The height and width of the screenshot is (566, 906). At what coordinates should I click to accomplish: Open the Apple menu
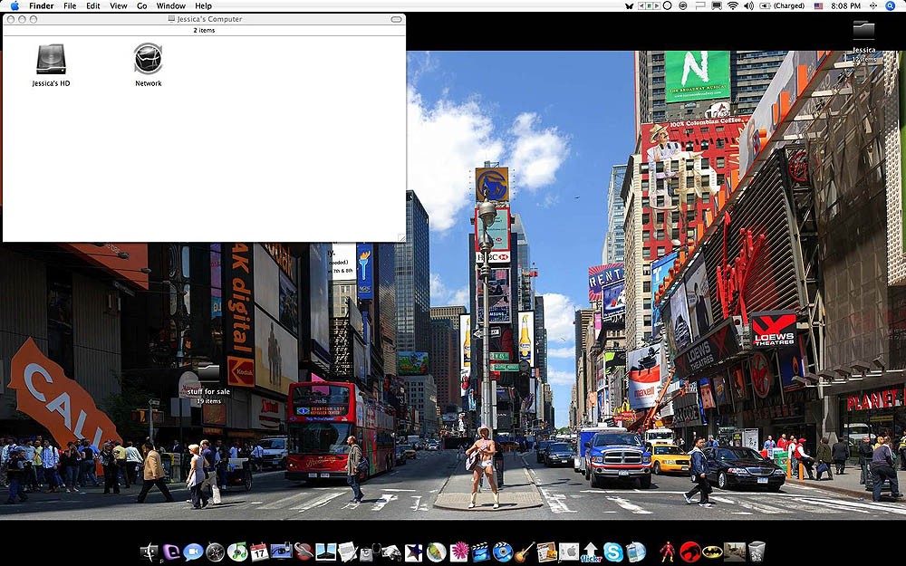click(14, 5)
